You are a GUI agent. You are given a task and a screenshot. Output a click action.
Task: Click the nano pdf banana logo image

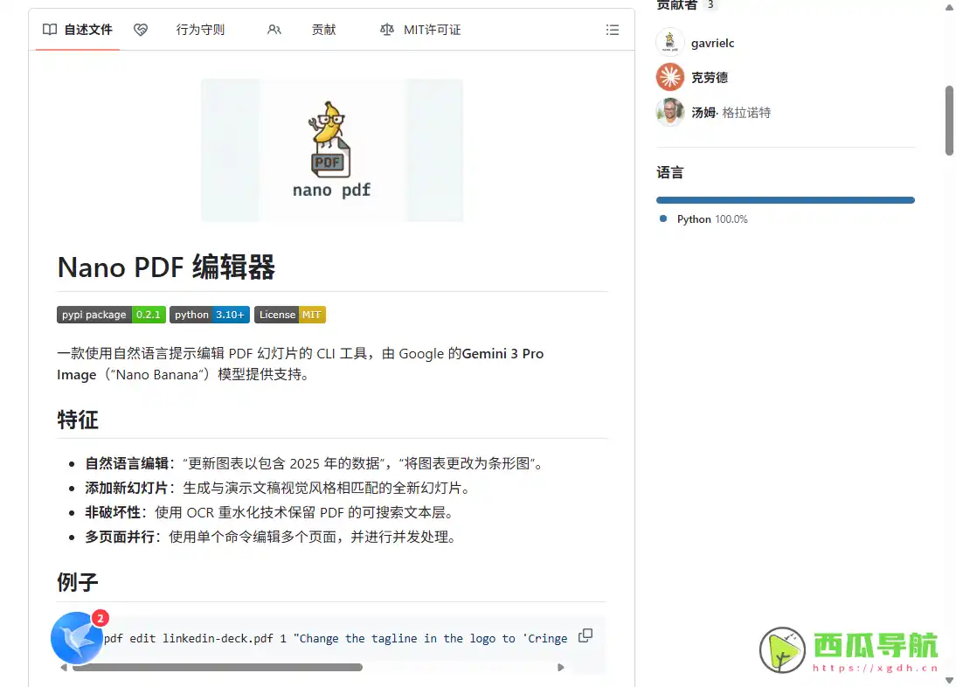click(x=331, y=149)
